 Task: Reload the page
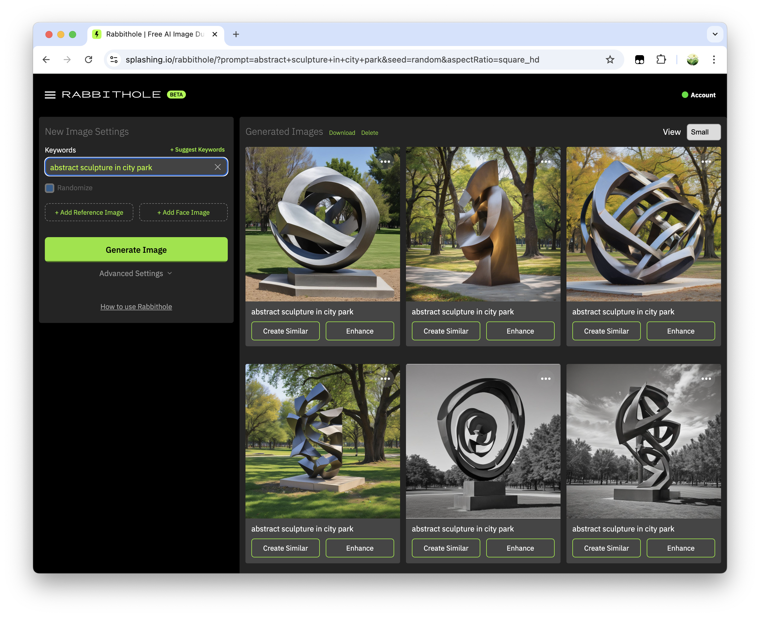[x=89, y=59]
